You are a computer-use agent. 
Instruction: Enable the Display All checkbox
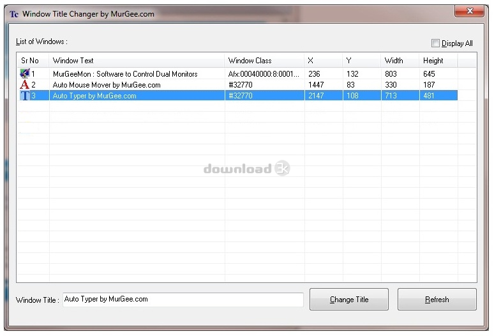point(435,43)
